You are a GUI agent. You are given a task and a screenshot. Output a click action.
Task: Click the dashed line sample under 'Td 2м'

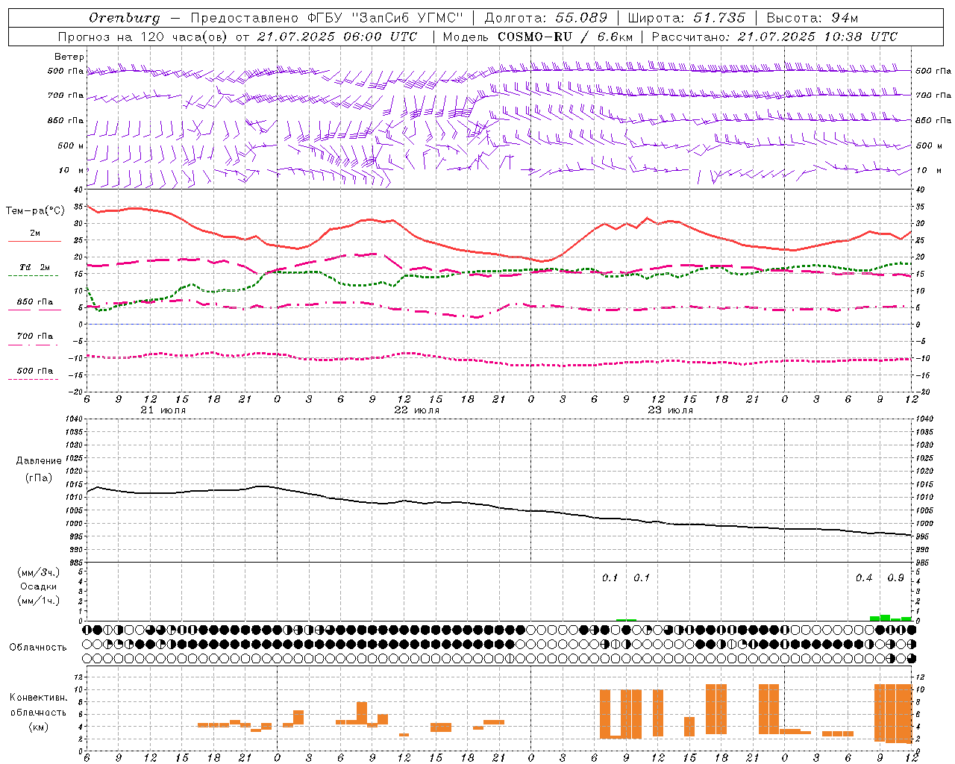point(33,276)
